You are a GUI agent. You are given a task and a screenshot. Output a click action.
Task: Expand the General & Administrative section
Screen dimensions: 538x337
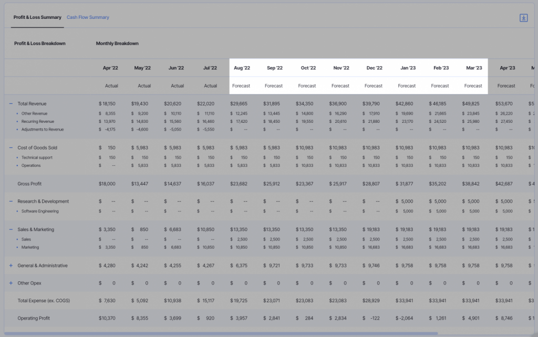(11, 266)
